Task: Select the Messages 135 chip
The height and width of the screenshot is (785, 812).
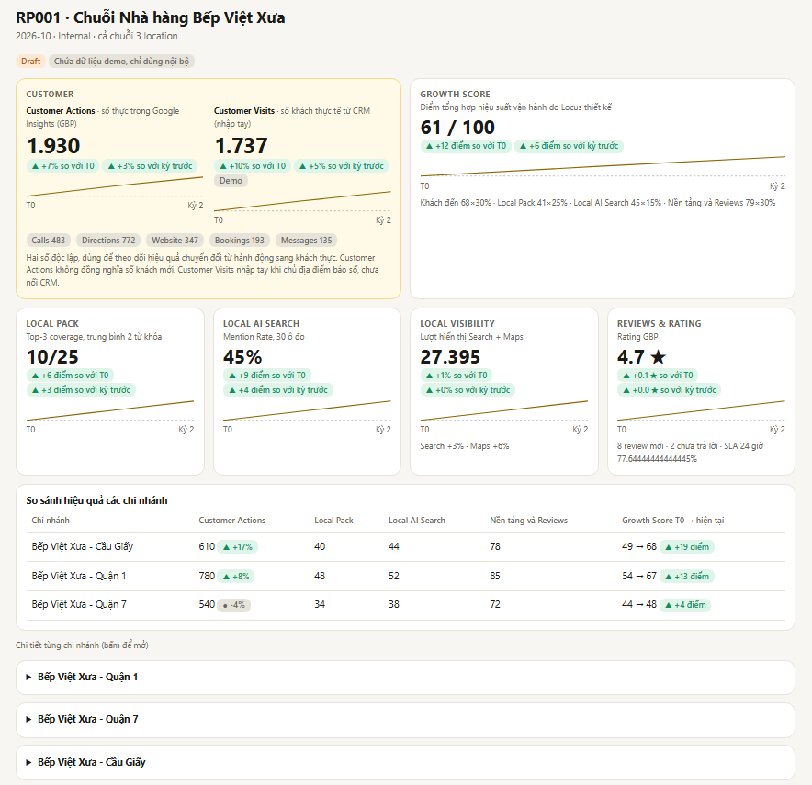Action: 306,241
